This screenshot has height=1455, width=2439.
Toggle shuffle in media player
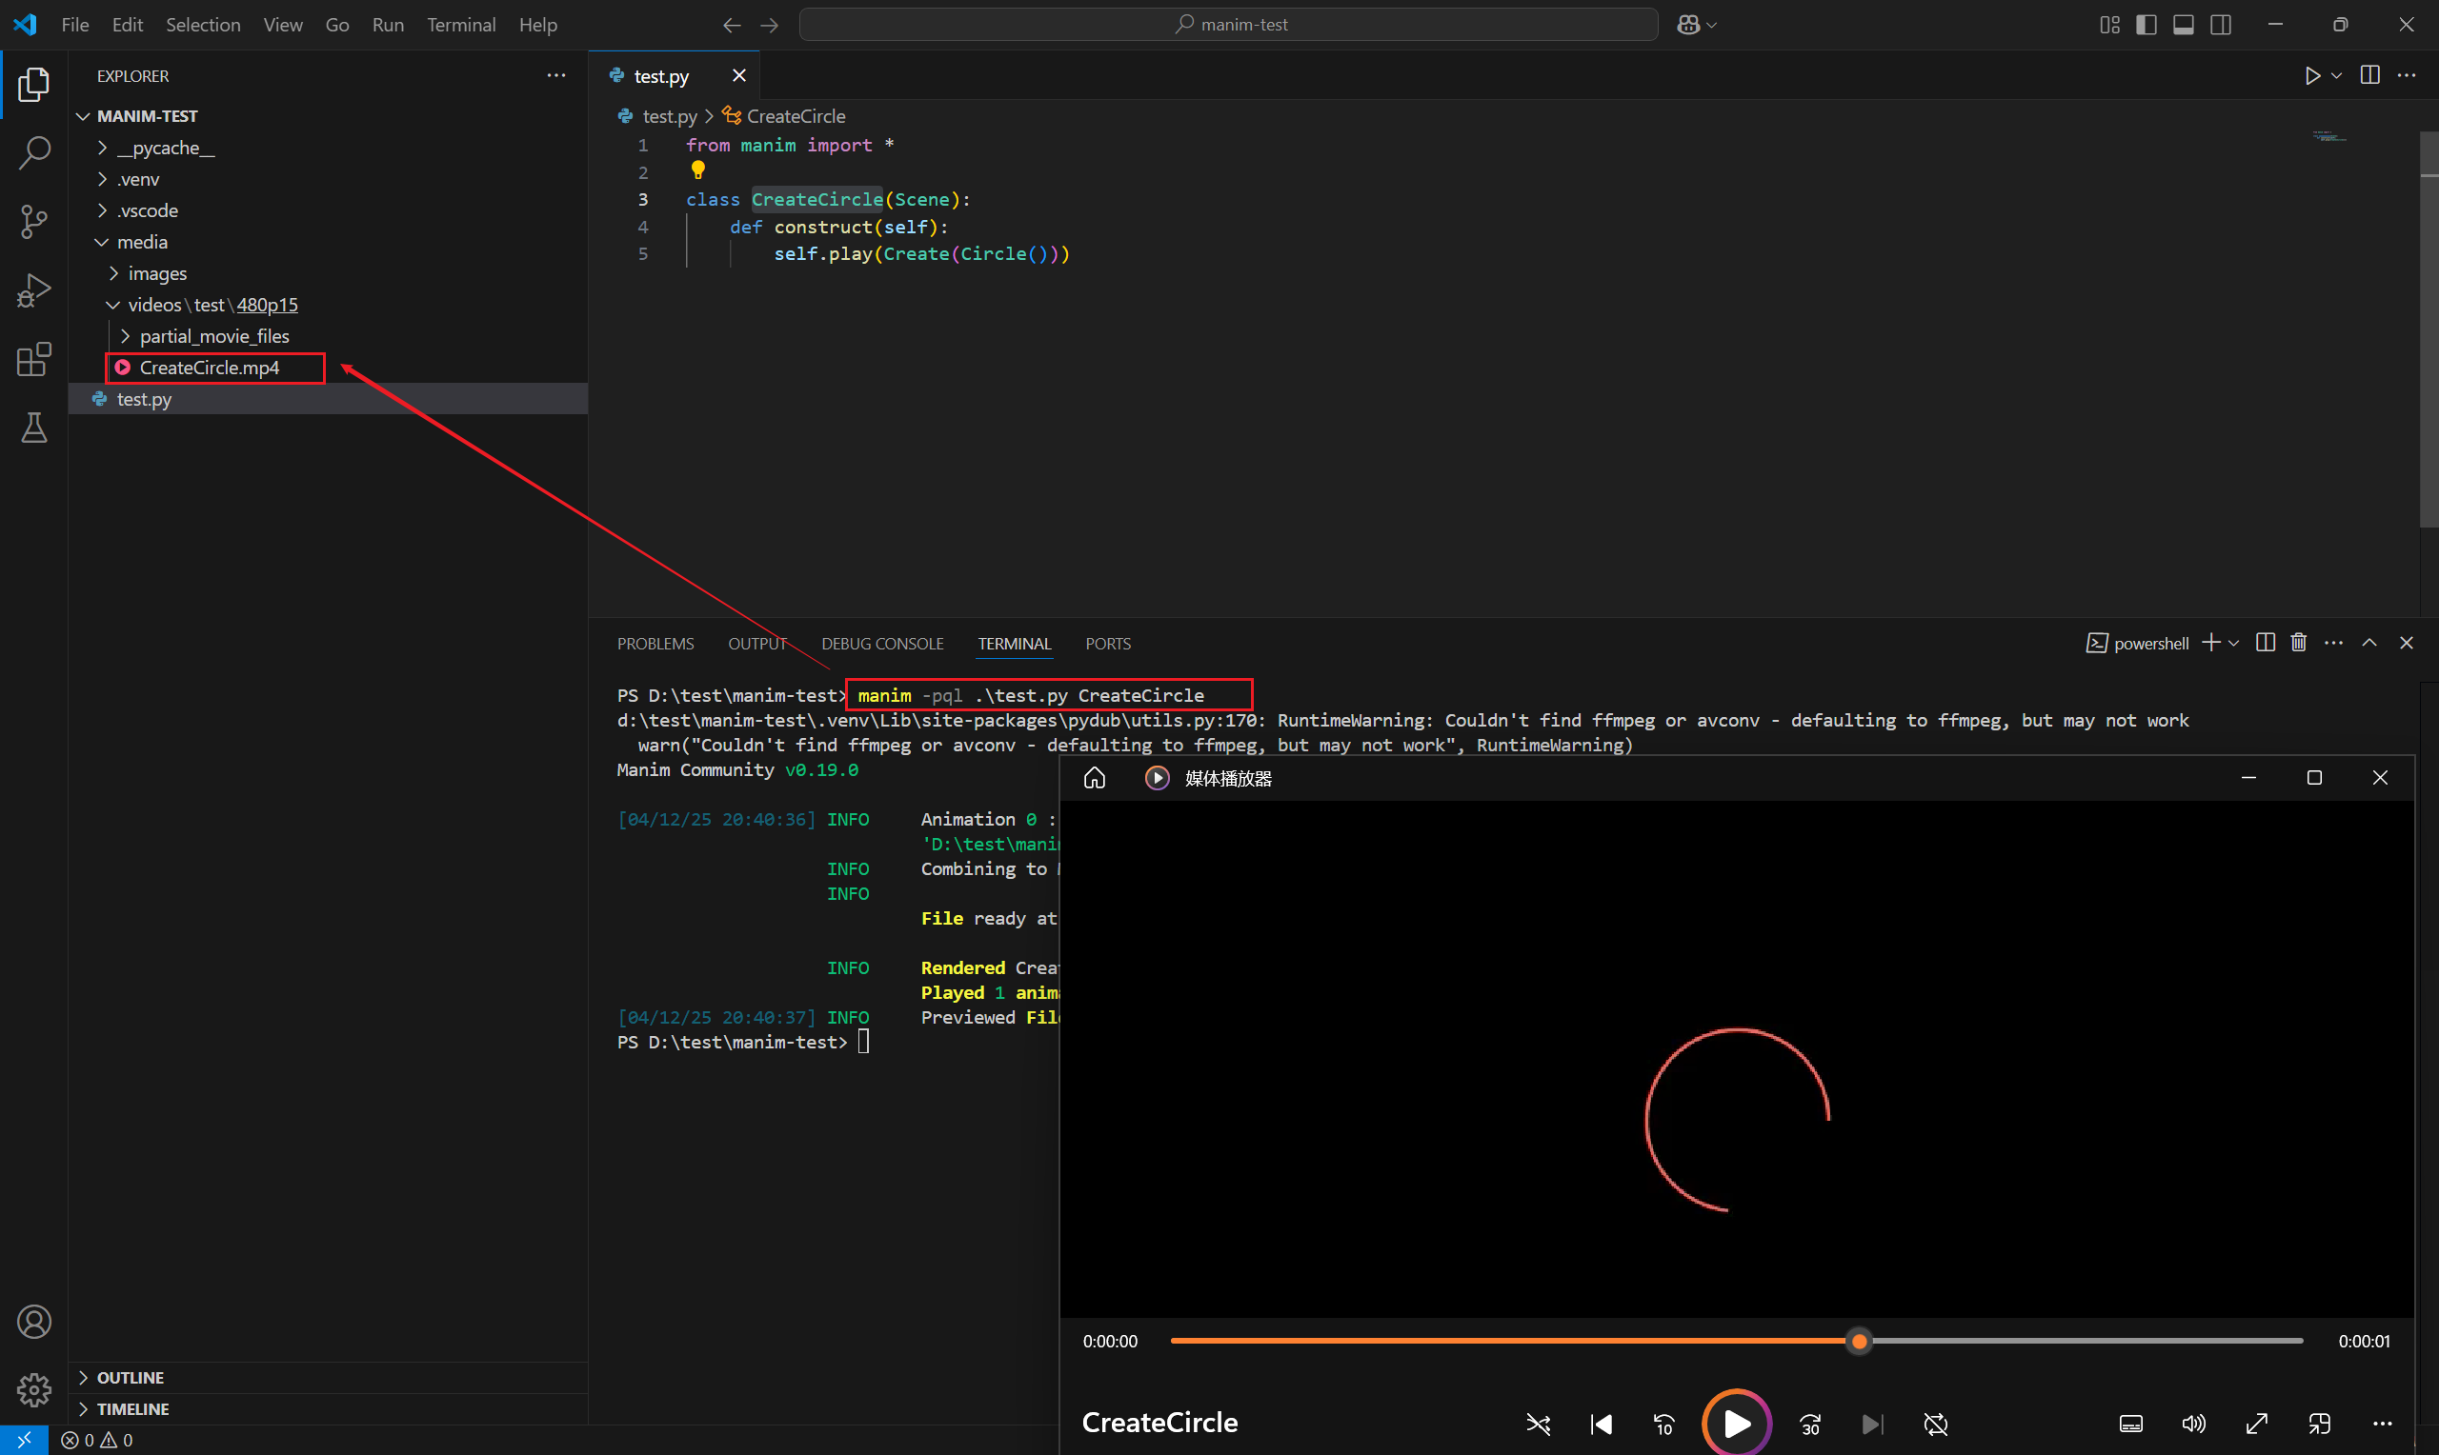(1538, 1424)
